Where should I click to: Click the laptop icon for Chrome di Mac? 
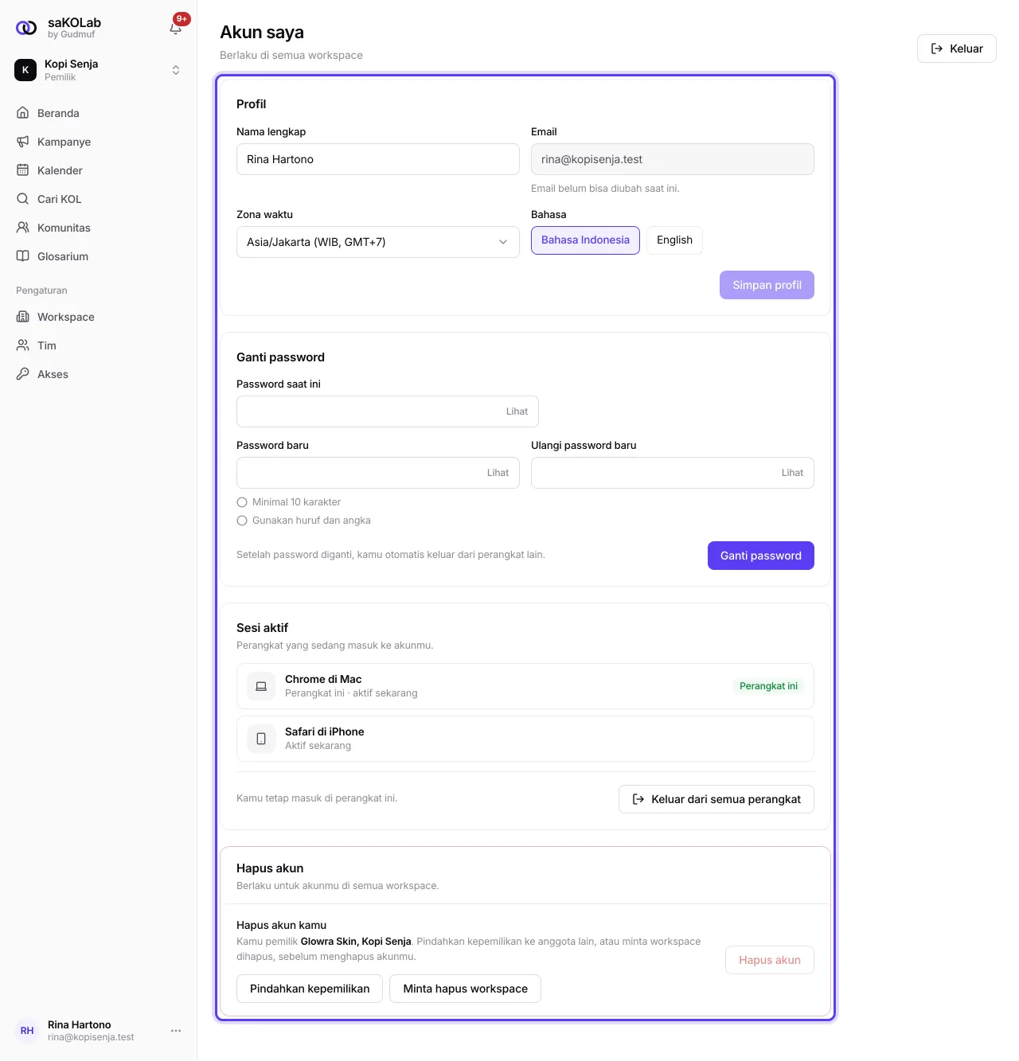[x=261, y=686]
